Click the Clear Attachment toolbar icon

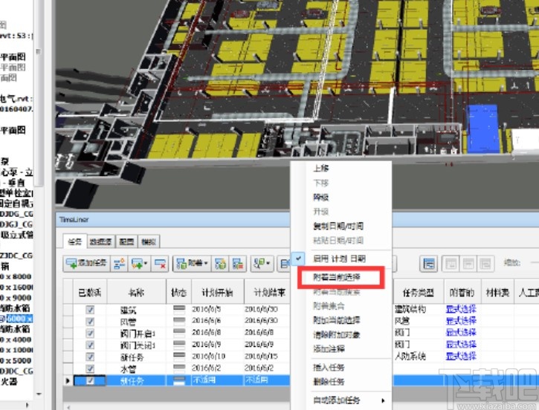pyautogui.click(x=237, y=264)
